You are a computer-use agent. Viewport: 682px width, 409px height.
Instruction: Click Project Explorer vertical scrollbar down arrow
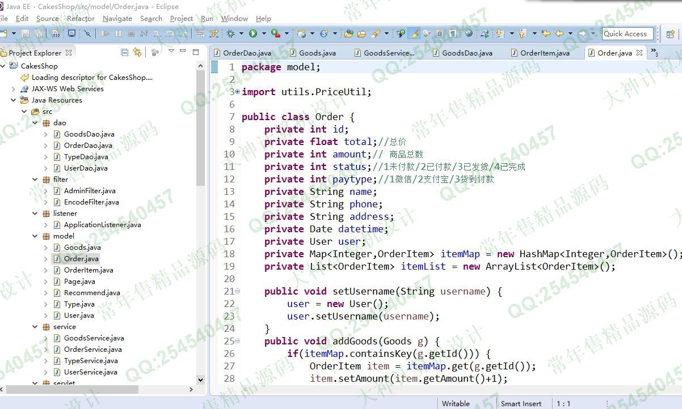pyautogui.click(x=200, y=380)
